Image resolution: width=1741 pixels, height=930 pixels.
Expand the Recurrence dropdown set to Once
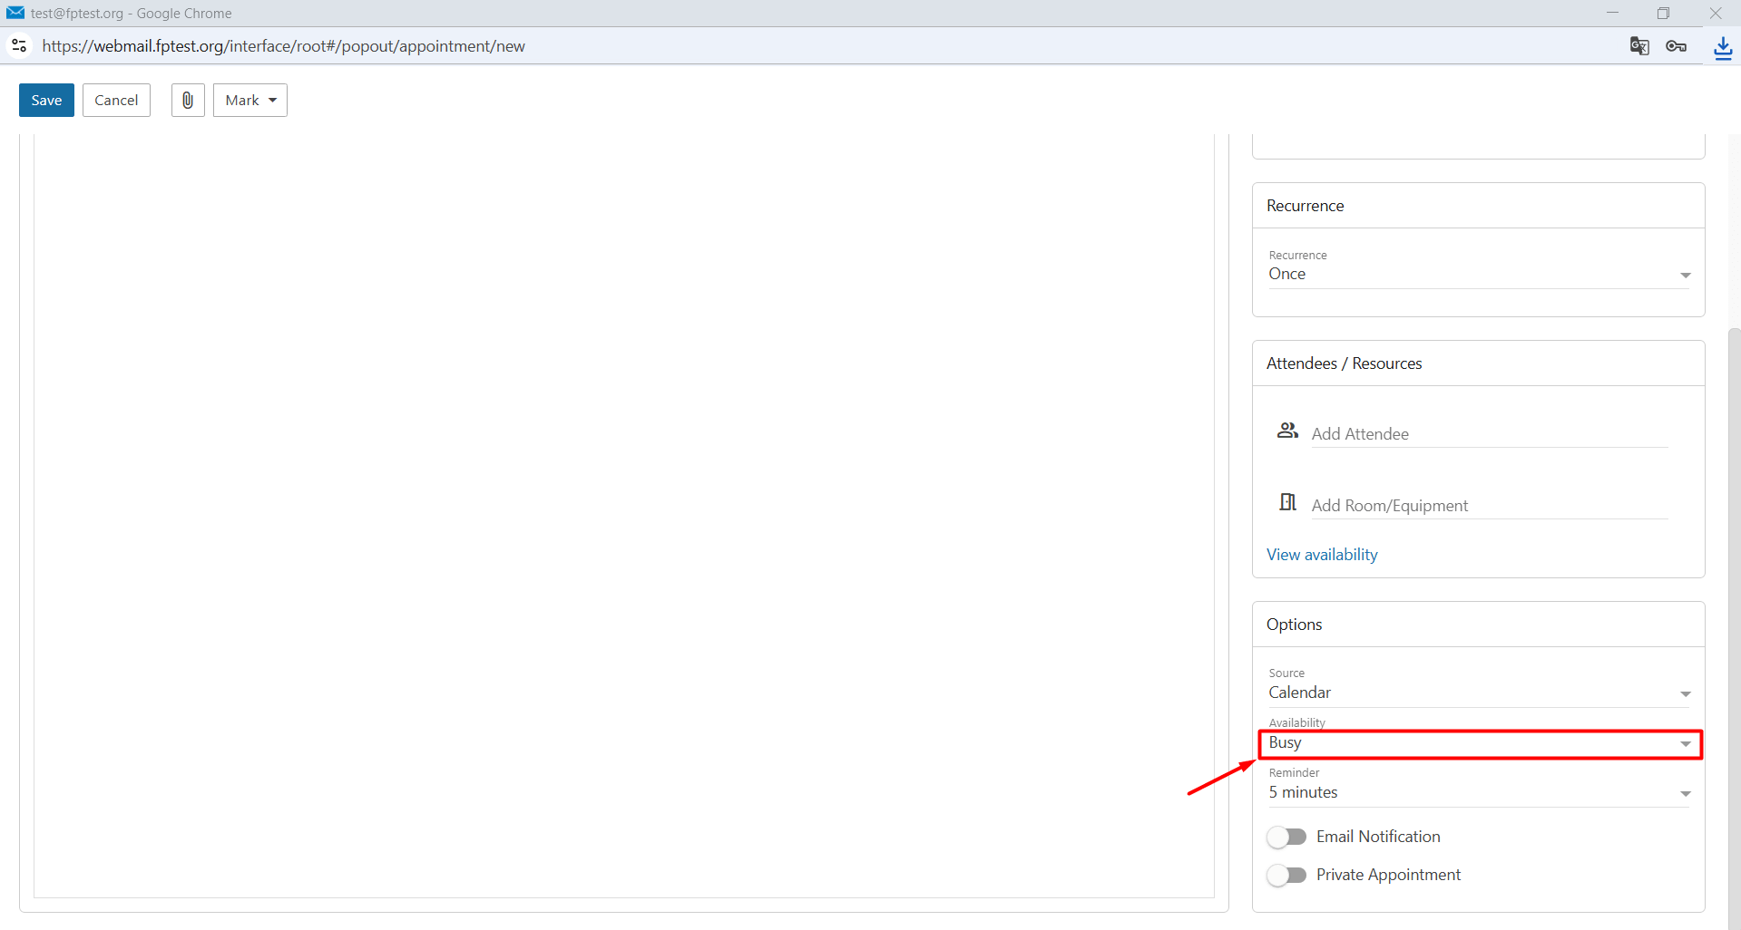1480,274
